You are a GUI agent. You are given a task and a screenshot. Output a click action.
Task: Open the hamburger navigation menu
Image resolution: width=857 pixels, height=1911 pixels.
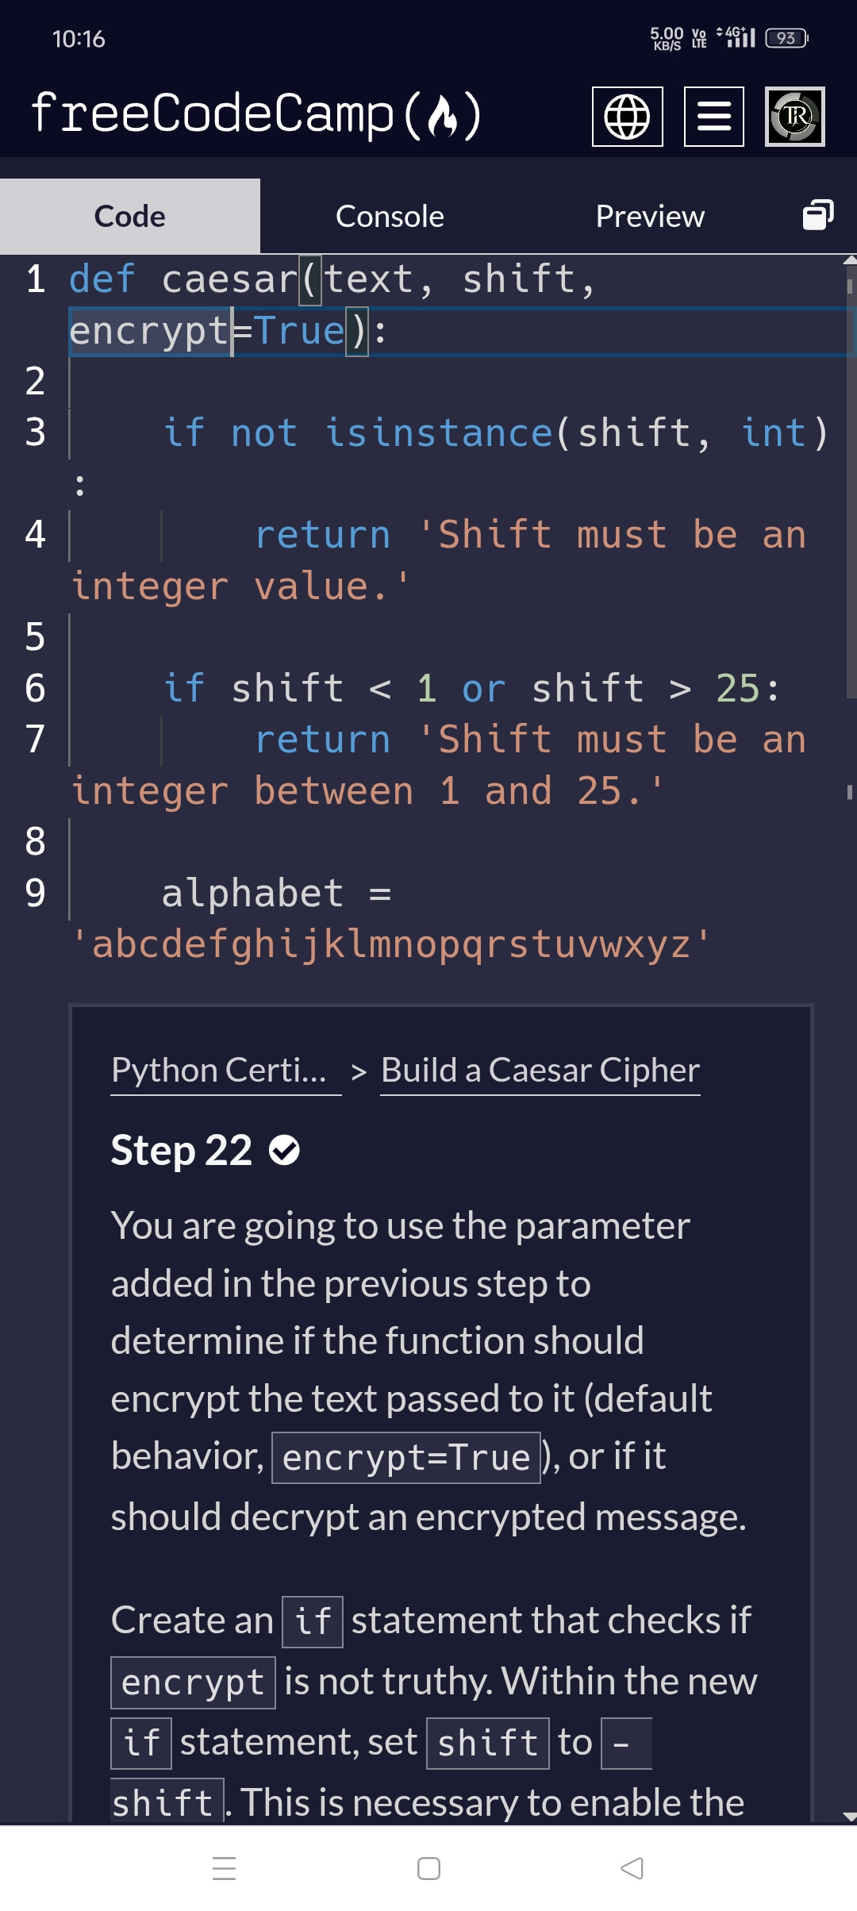point(713,117)
